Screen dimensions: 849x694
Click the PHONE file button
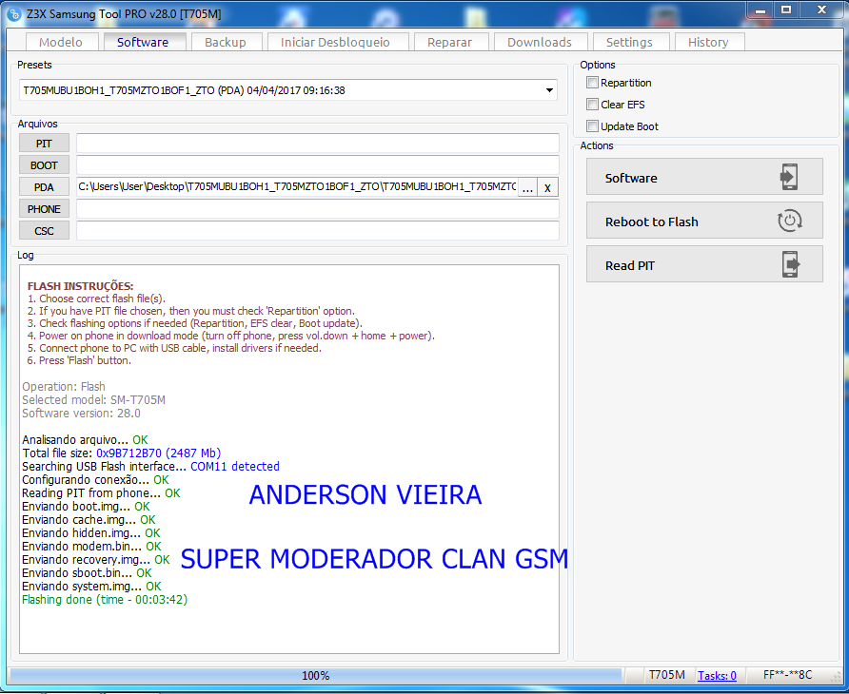click(x=44, y=209)
